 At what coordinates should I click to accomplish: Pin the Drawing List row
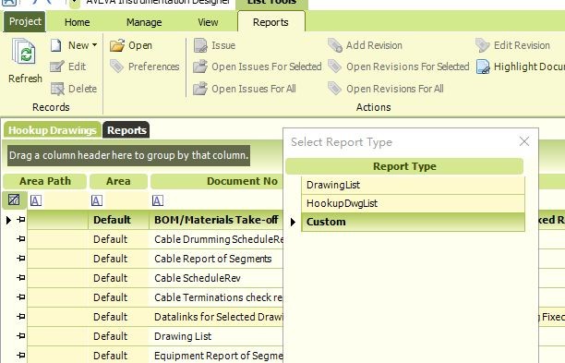(21, 336)
